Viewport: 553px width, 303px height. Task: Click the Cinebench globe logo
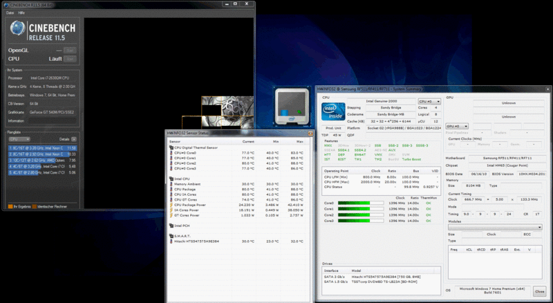[x=17, y=28]
